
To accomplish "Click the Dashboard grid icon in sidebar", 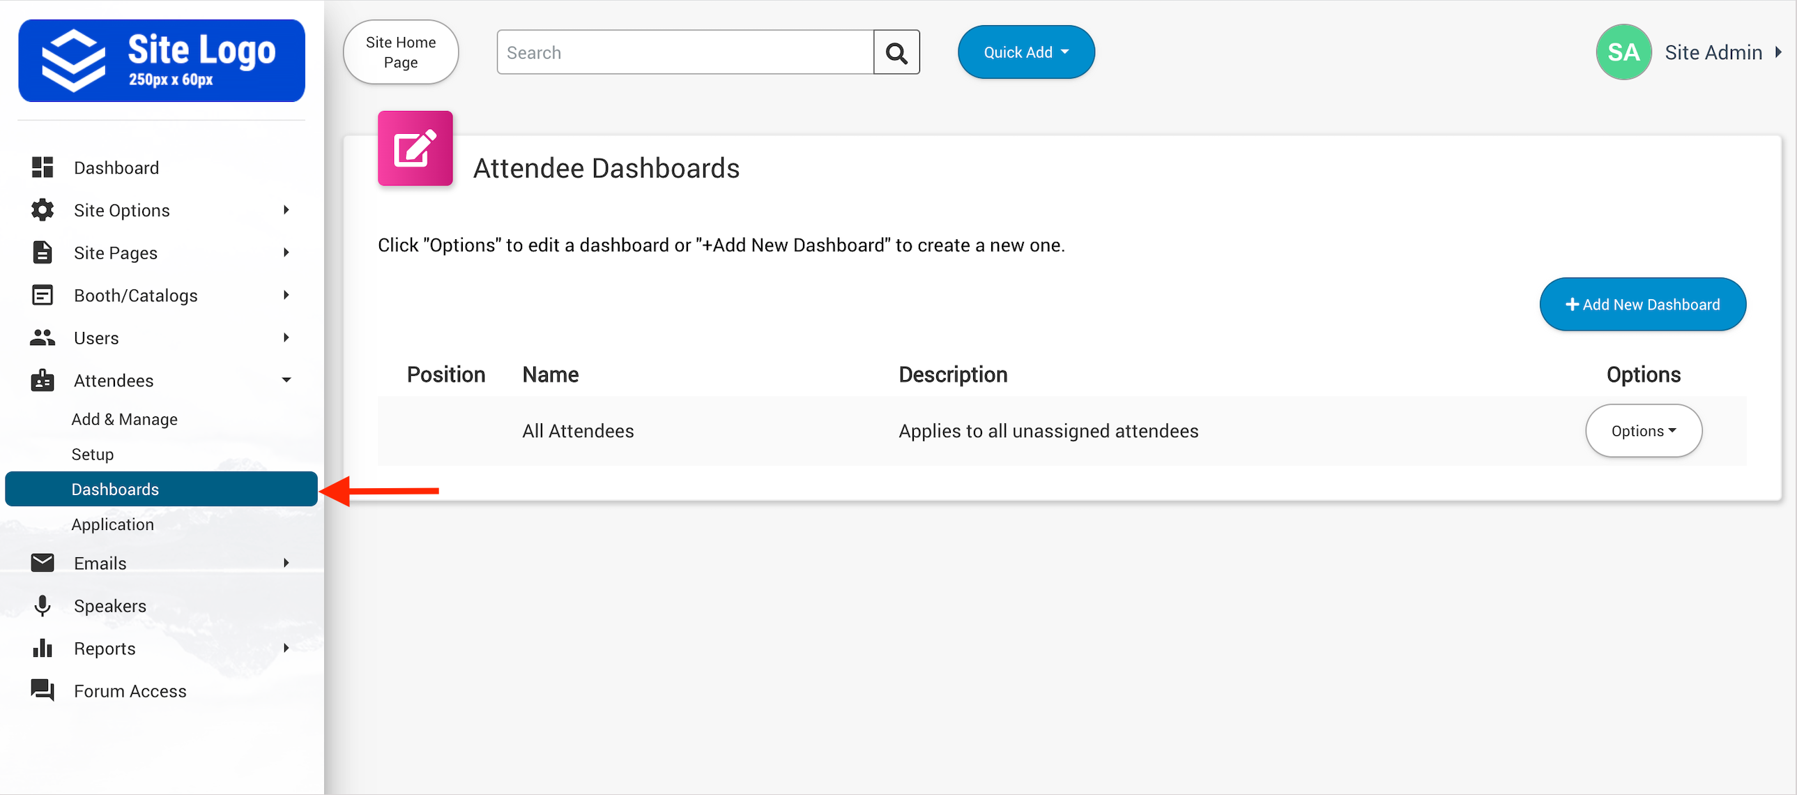I will point(42,167).
